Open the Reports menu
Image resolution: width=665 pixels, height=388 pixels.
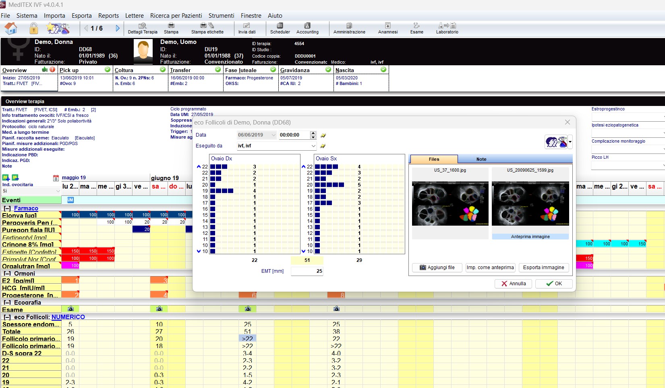108,16
